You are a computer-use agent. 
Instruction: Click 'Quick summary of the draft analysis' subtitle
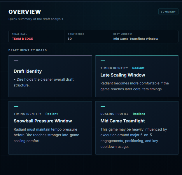pyautogui.click(x=36, y=19)
